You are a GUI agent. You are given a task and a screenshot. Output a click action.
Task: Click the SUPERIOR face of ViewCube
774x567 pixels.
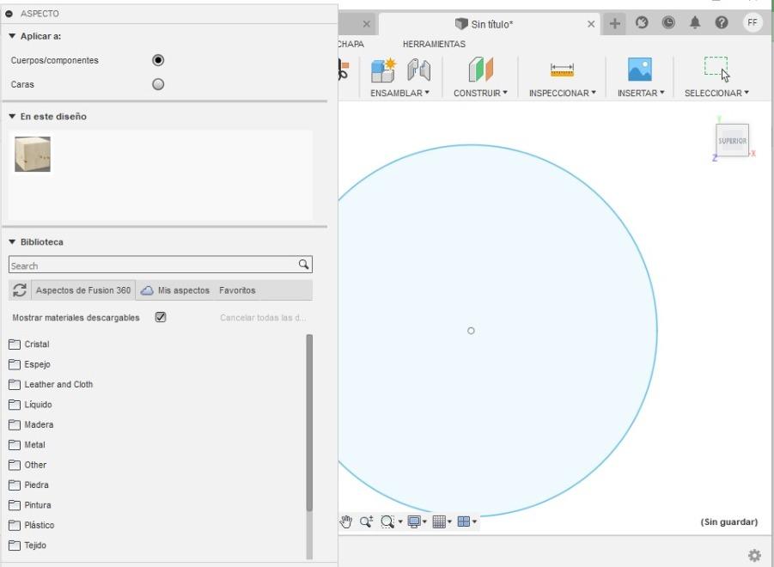coord(733,141)
